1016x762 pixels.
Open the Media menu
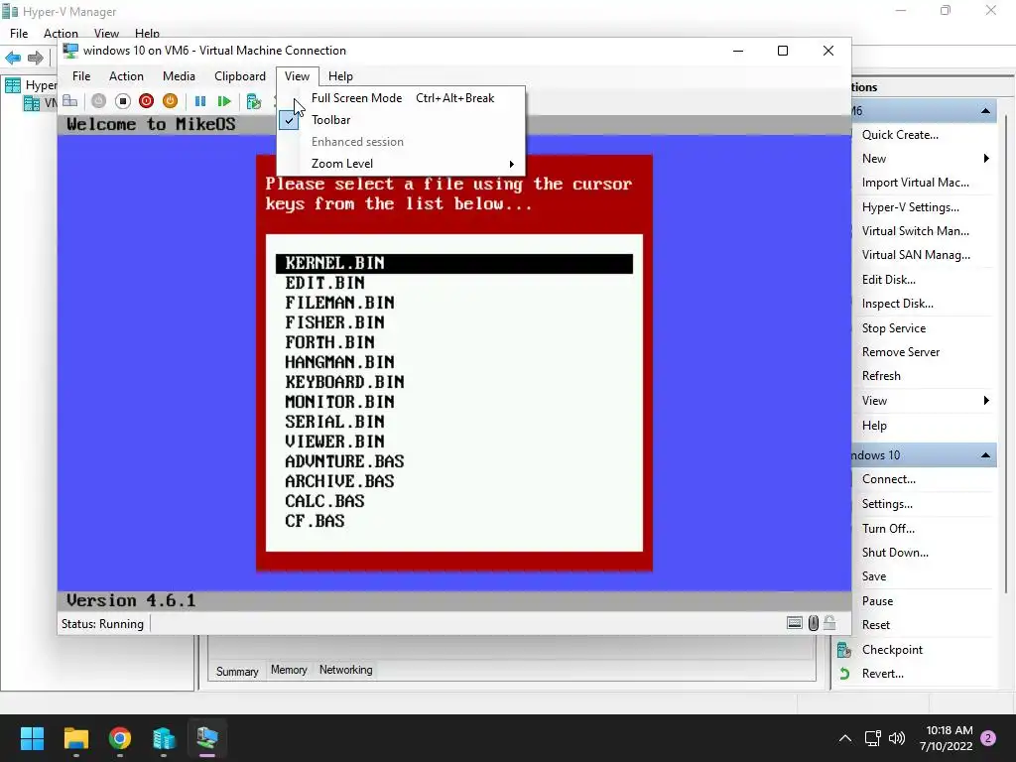tap(179, 76)
